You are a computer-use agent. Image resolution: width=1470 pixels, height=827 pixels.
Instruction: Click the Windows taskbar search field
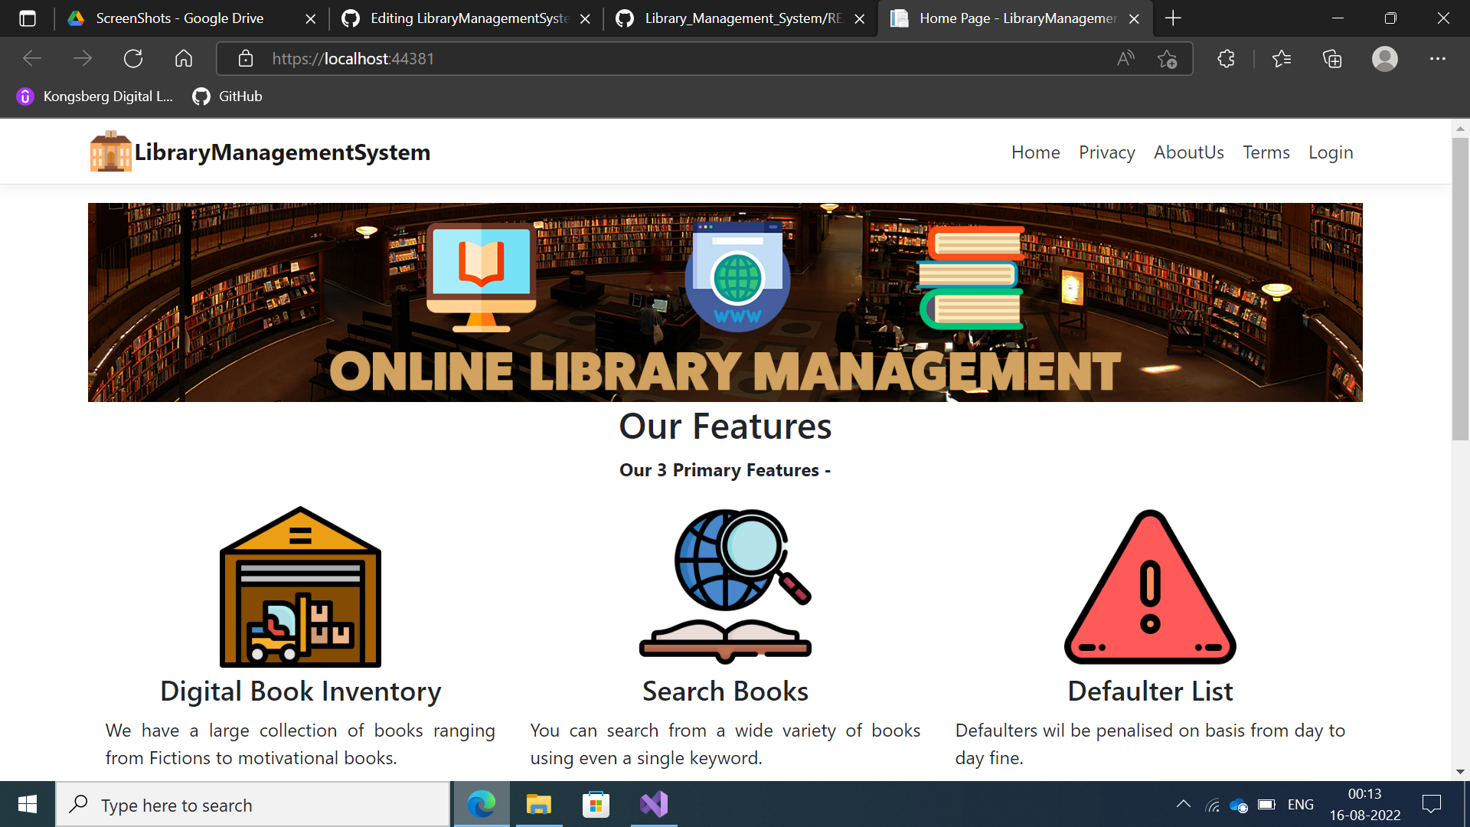(x=253, y=804)
